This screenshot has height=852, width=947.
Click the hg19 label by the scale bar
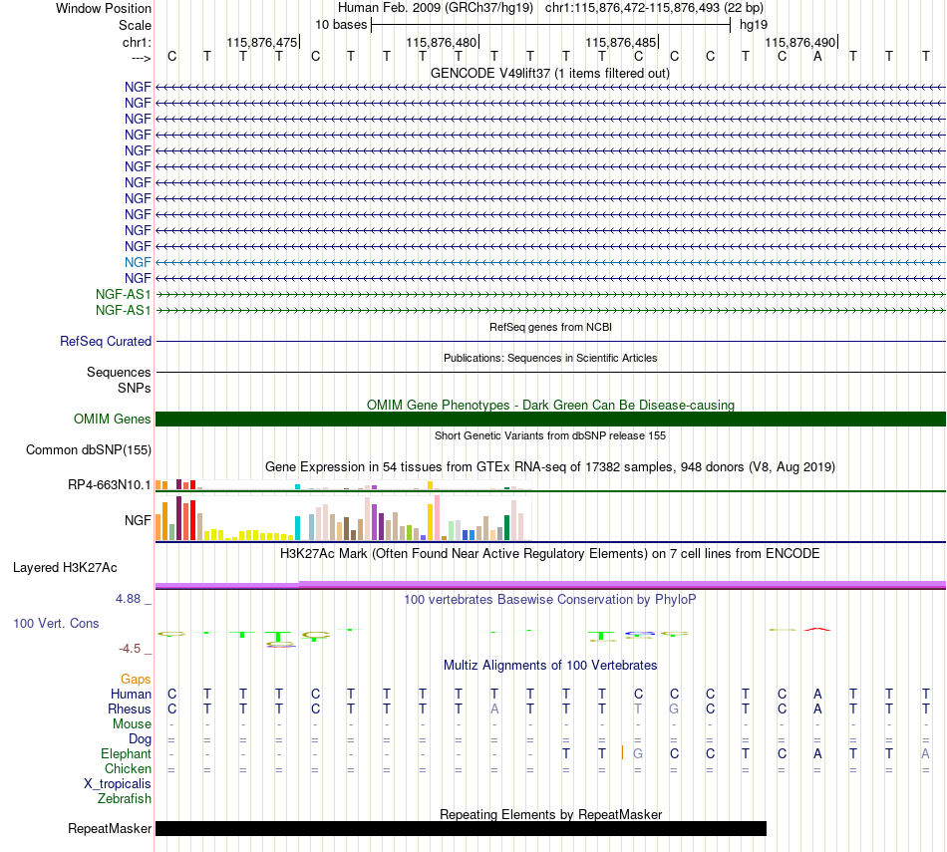(754, 25)
